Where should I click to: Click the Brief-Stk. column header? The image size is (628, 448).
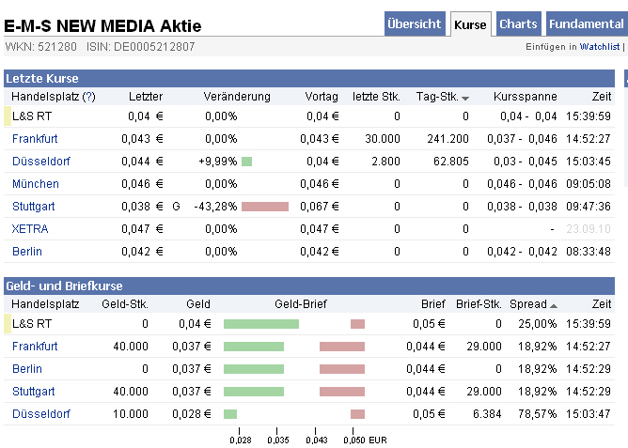click(x=479, y=304)
